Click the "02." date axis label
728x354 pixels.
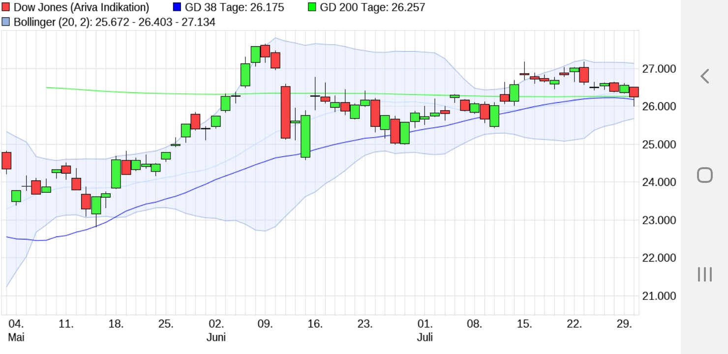tap(216, 324)
